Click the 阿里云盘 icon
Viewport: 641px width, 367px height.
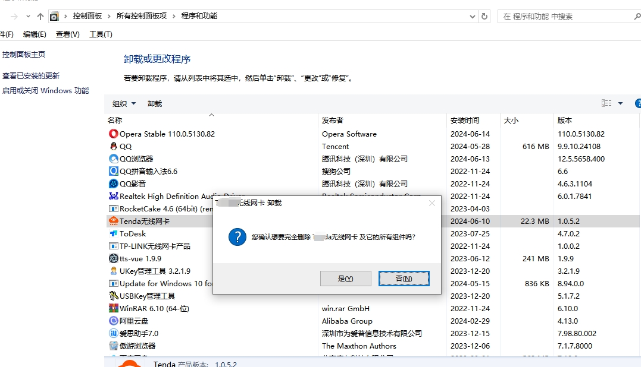tap(113, 321)
